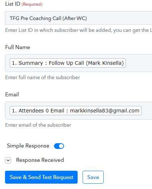The image size is (152, 189).
Task: Click the markkinsella83@gmail.com value text
Action: [x=104, y=111]
